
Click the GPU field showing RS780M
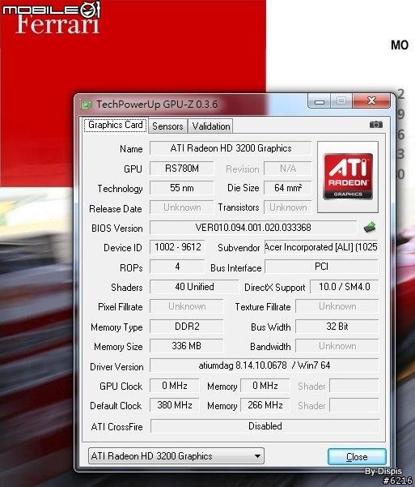[182, 169]
